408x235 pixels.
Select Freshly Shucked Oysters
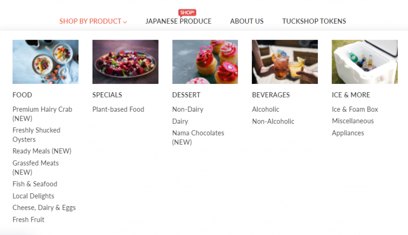click(x=36, y=135)
